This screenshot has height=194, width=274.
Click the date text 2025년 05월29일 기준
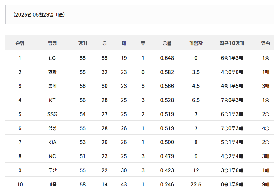(39, 15)
